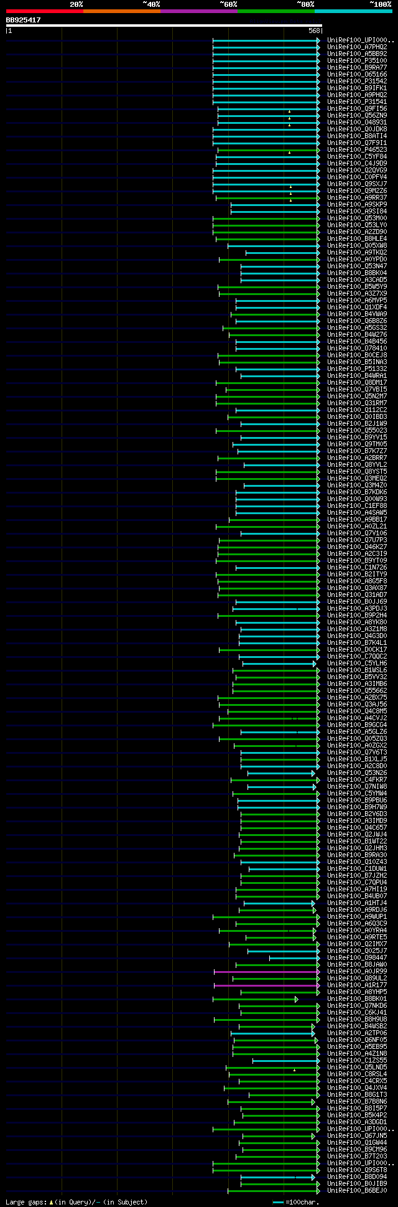Screen dimensions: 398x1207
Task: Click the short cyan bar for C5YLH6
Action: pyautogui.click(x=279, y=664)
